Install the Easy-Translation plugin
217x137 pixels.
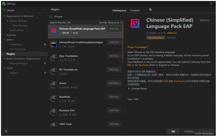point(114,56)
